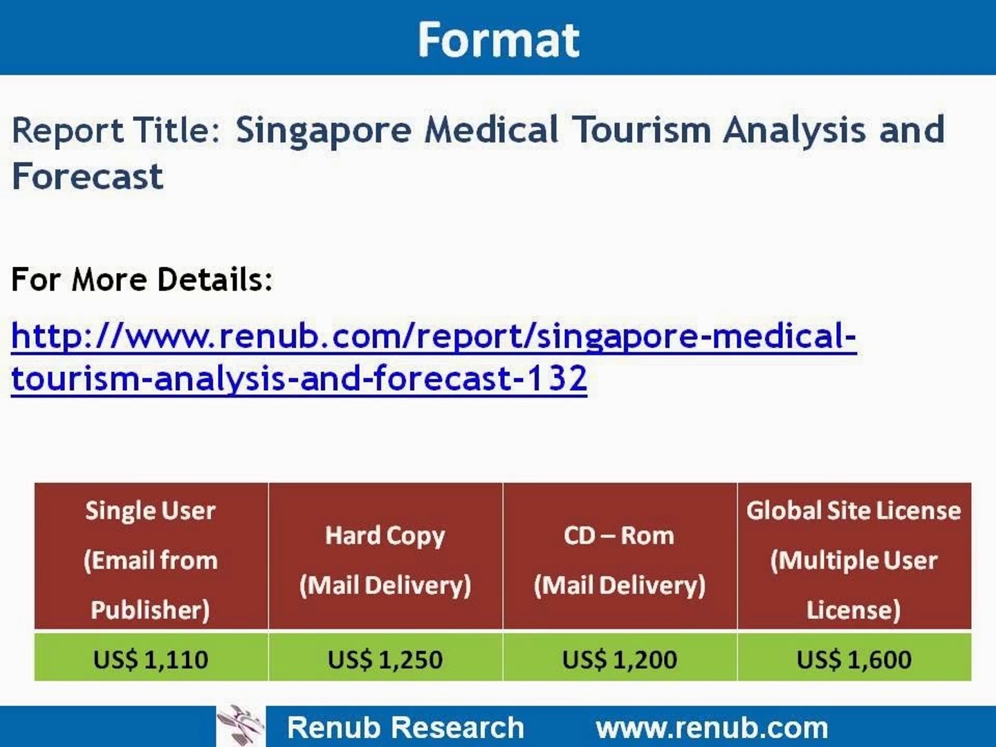Click the 'Report Title:' label text
This screenshot has width=996, height=747.
[x=116, y=130]
